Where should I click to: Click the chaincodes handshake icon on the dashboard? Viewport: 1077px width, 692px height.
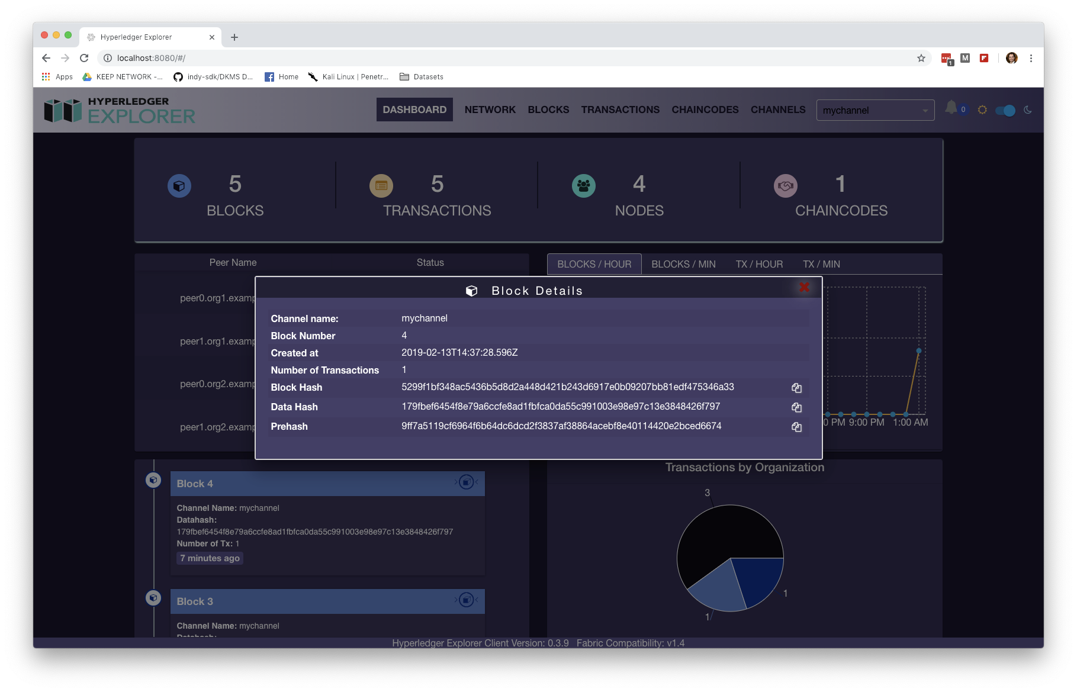point(786,185)
